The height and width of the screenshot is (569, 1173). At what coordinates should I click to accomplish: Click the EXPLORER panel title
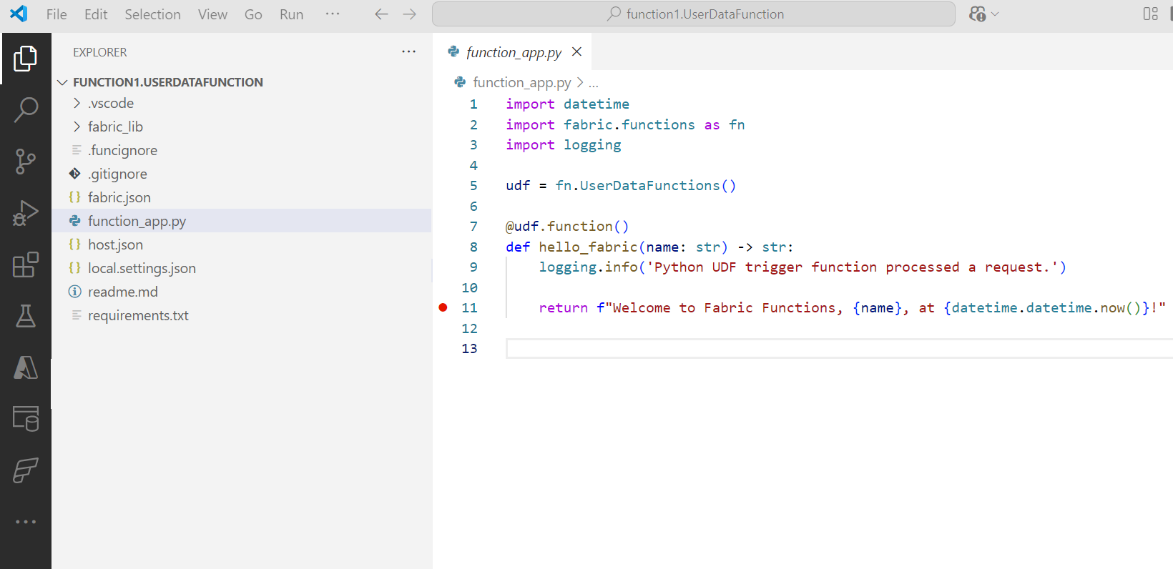pyautogui.click(x=100, y=52)
